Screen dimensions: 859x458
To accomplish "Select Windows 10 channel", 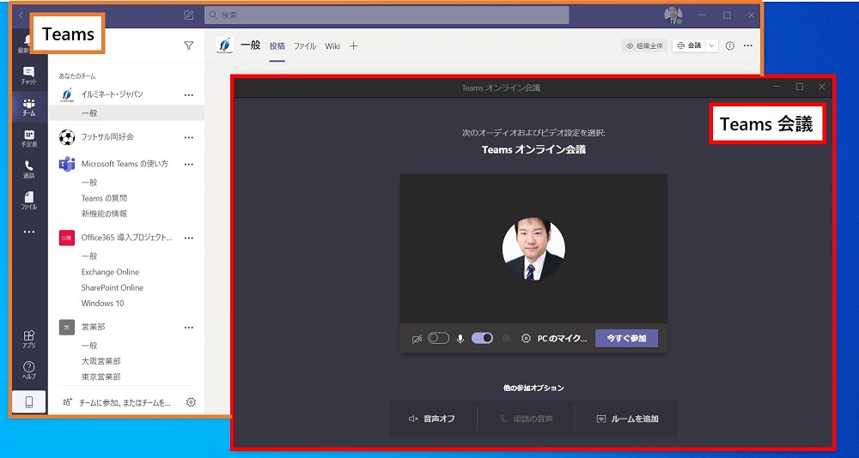I will click(x=102, y=303).
